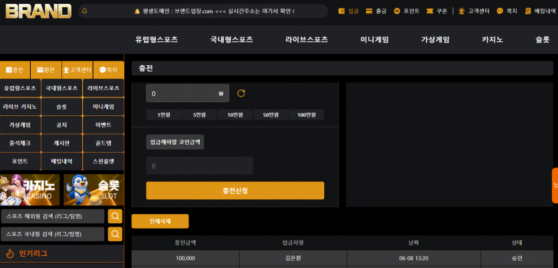This screenshot has height=268, width=558.
Task: Click the 카지노 CASINO banner thumbnail
Action: point(30,189)
